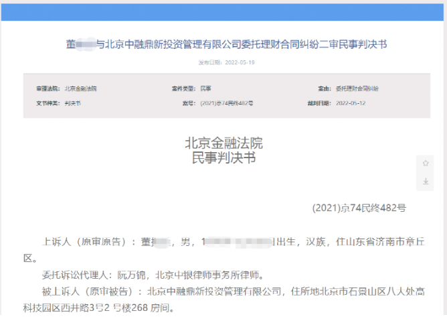Click the 民事判决书 heading
This screenshot has height=321, width=447.
tap(223, 158)
